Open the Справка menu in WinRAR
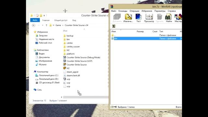 tap(172, 11)
